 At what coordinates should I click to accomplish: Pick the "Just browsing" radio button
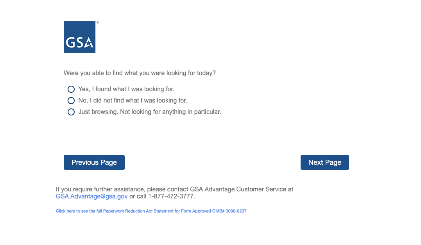pyautogui.click(x=71, y=112)
